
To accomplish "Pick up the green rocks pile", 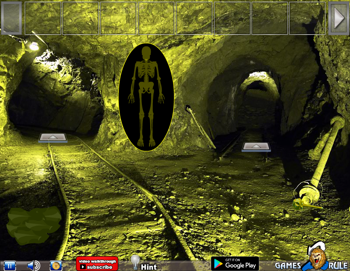I will point(34,225).
